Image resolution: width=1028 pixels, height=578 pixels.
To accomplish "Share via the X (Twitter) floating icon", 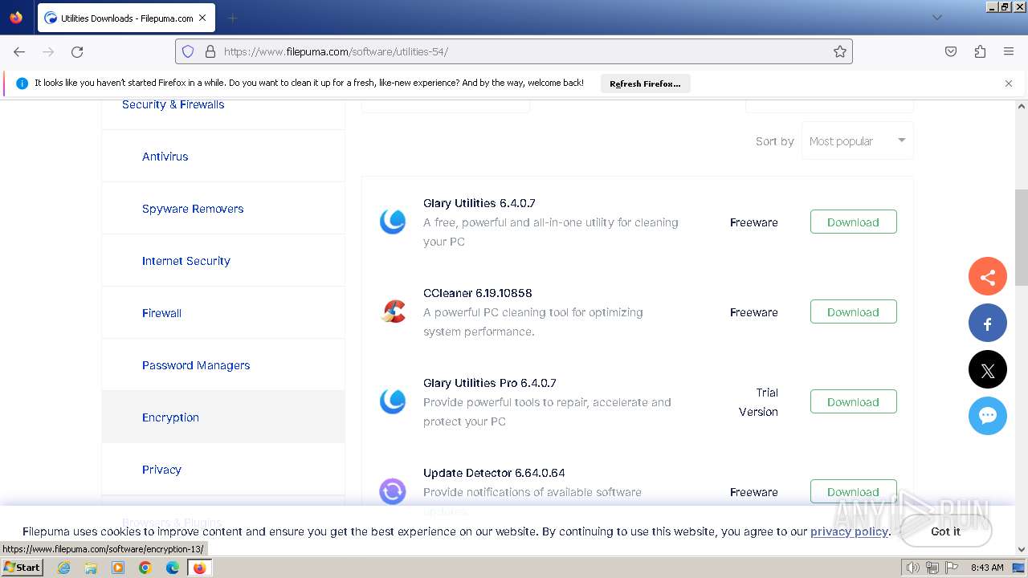I will [988, 370].
